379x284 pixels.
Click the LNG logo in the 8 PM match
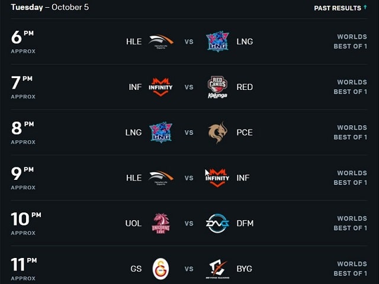(160, 133)
